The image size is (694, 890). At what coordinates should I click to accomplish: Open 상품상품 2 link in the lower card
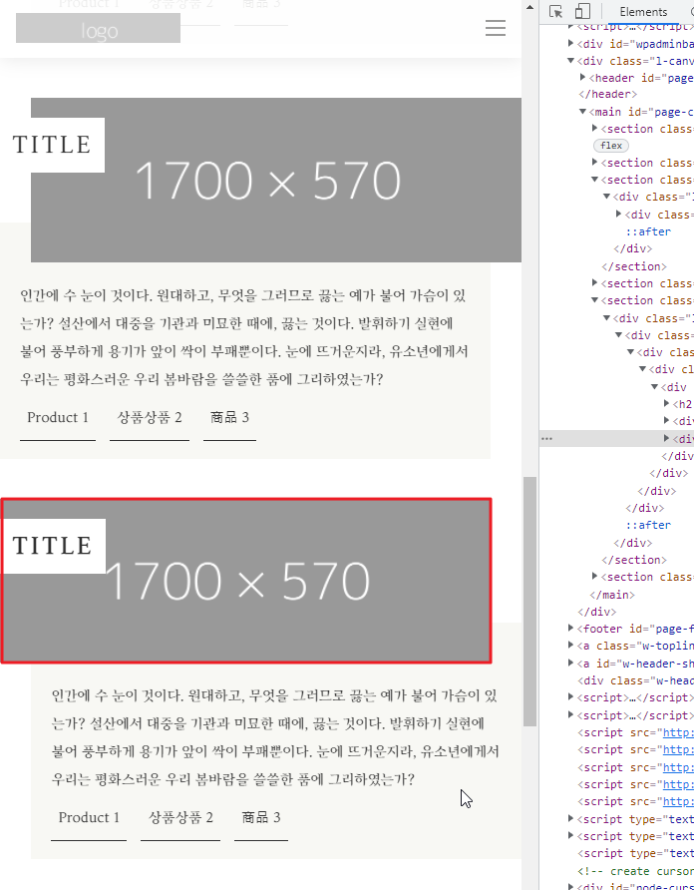(x=180, y=818)
